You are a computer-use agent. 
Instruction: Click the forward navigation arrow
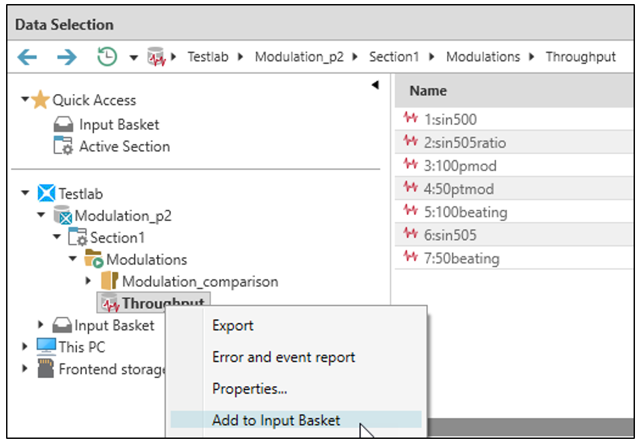coord(66,57)
